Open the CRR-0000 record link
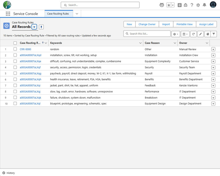Image resolution: width=220 pixels, height=176 pixels. pos(26,49)
